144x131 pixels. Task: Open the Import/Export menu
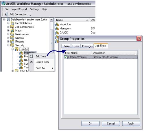tap(19, 9)
